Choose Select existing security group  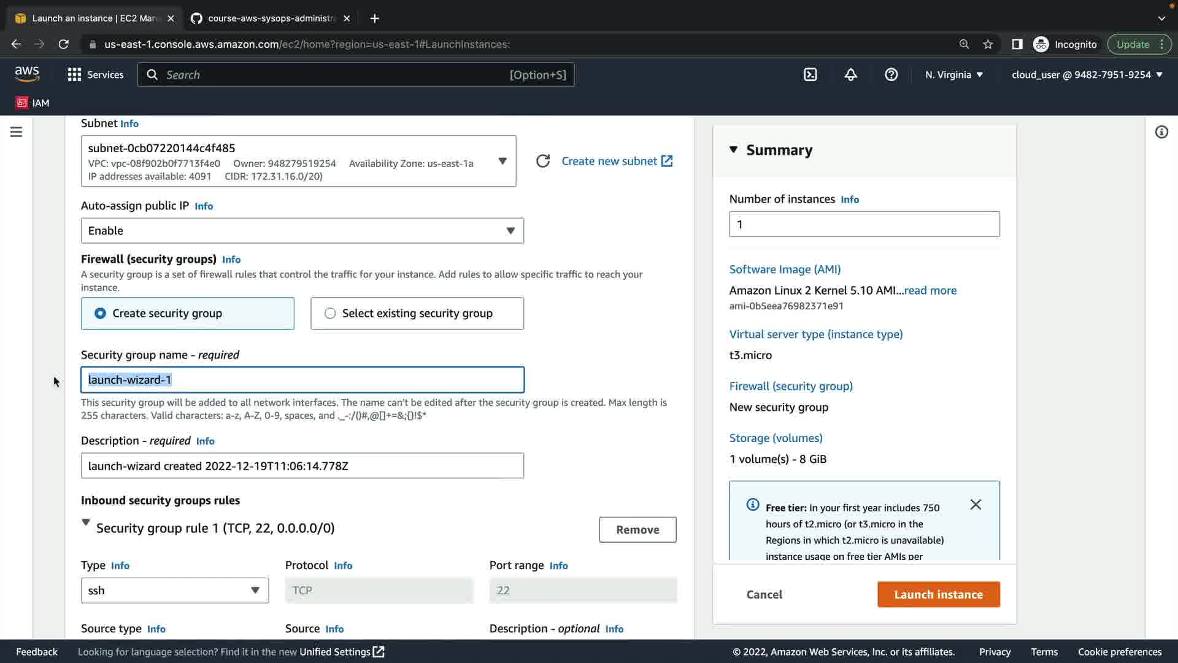(417, 314)
